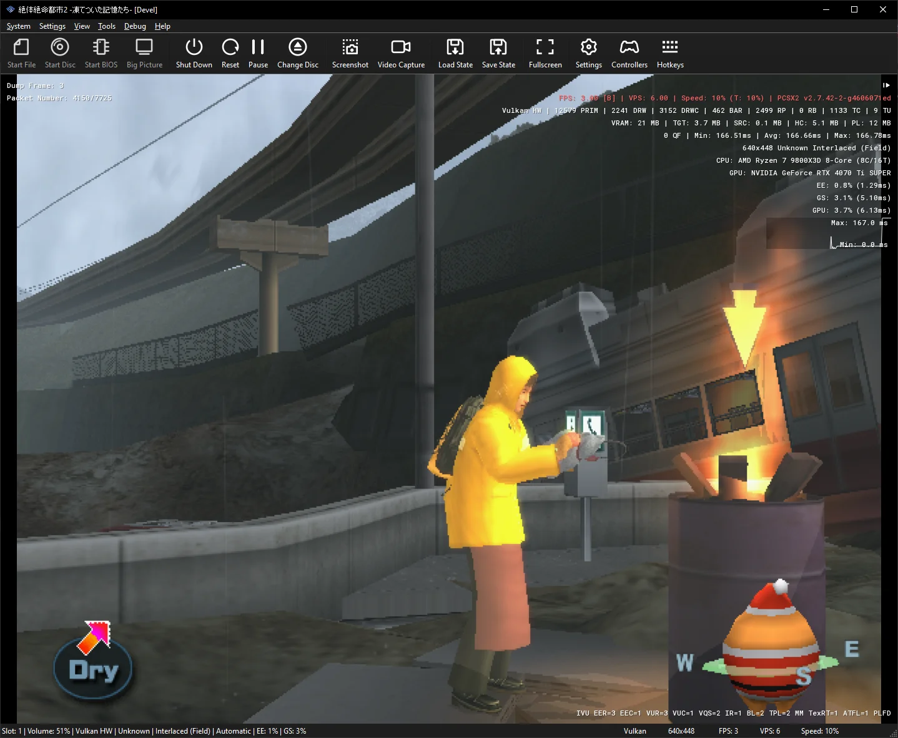
Task: Click the GPU: NVIDIA GeForce RTX line
Action: (810, 173)
